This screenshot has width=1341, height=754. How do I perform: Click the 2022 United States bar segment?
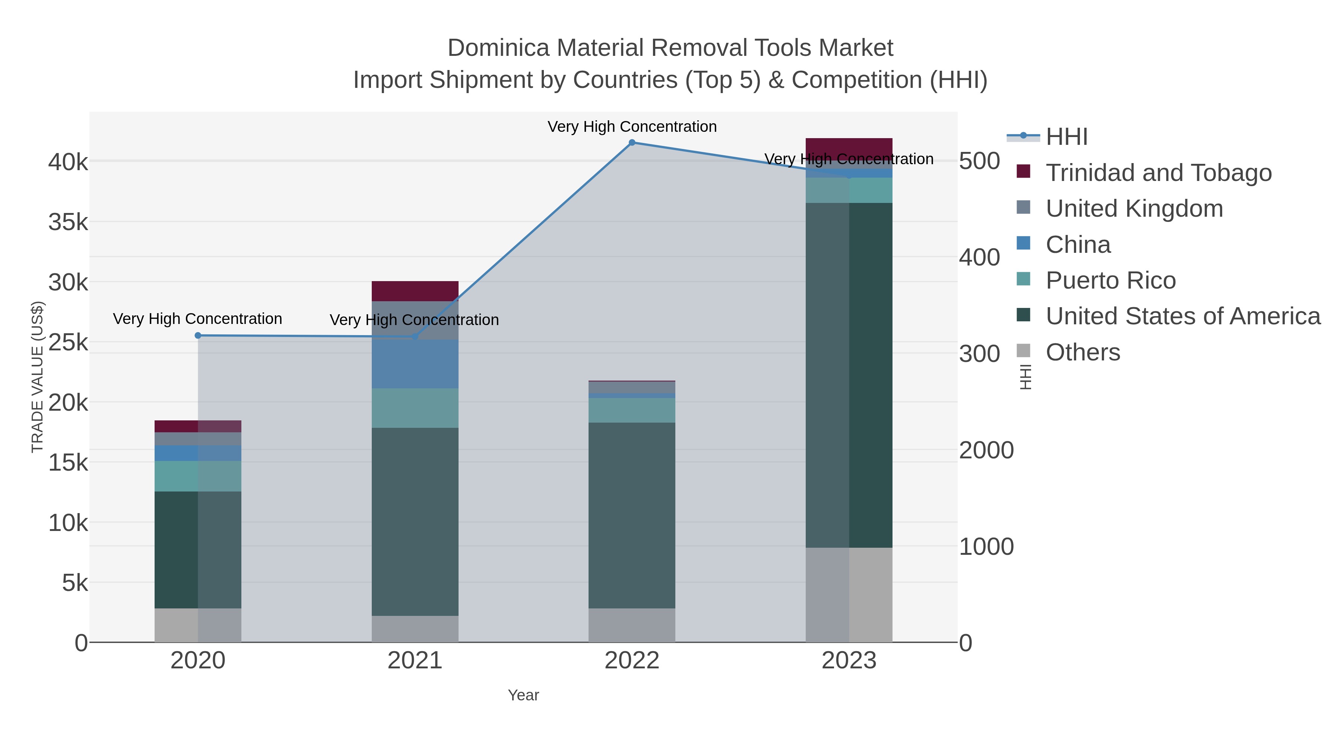click(x=632, y=516)
